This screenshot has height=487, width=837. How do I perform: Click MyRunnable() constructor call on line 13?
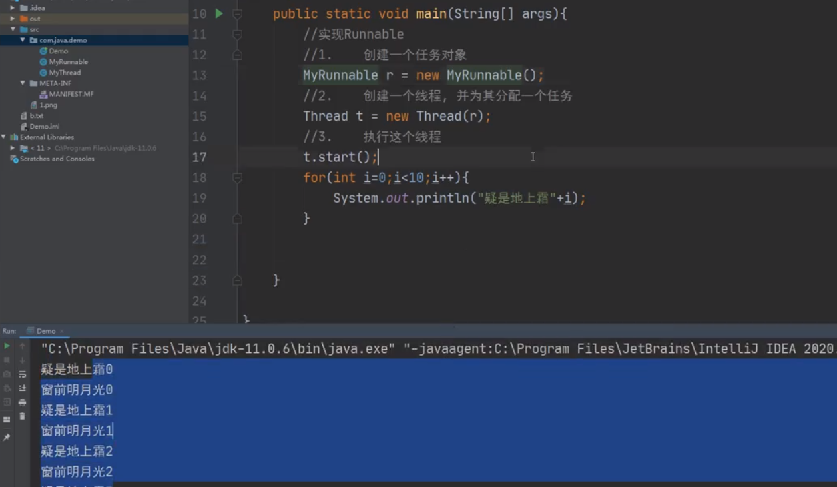coord(491,75)
